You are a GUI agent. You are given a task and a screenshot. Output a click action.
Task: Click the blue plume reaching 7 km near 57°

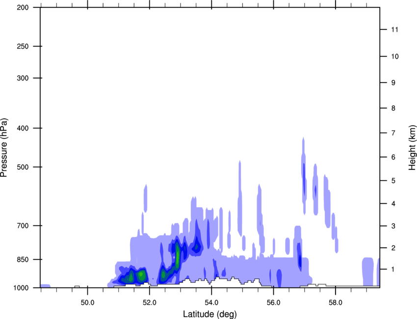click(304, 176)
